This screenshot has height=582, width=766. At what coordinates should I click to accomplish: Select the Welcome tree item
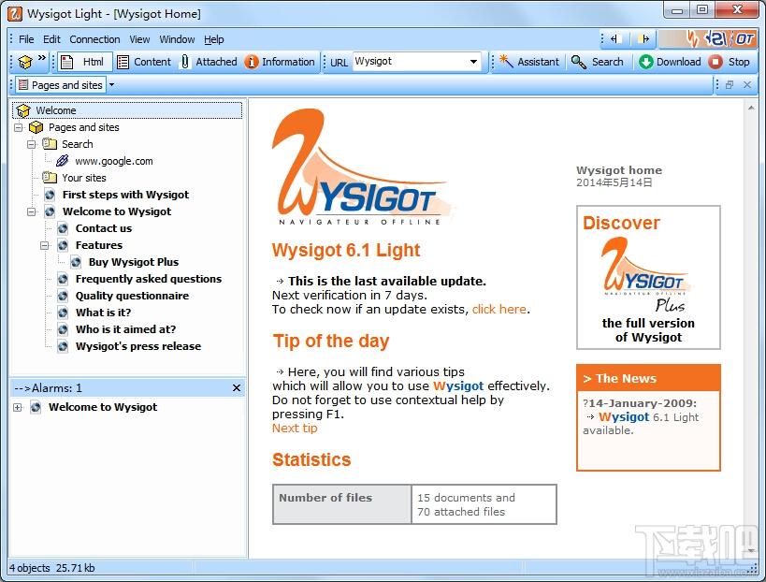(x=127, y=110)
